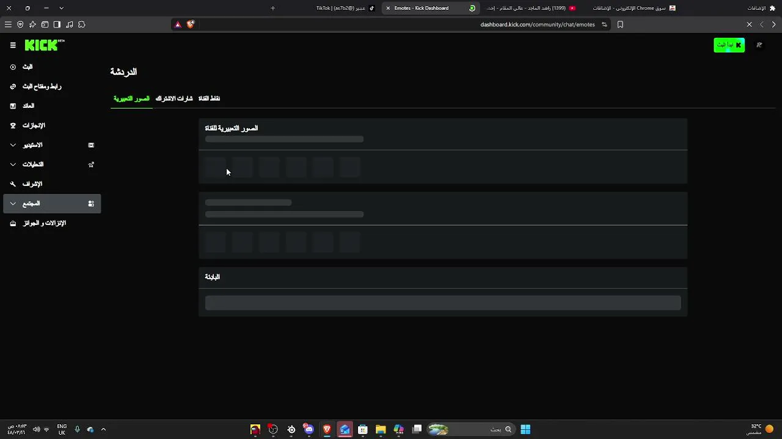
Task: Open the Steam taskbar icon
Action: (291, 430)
